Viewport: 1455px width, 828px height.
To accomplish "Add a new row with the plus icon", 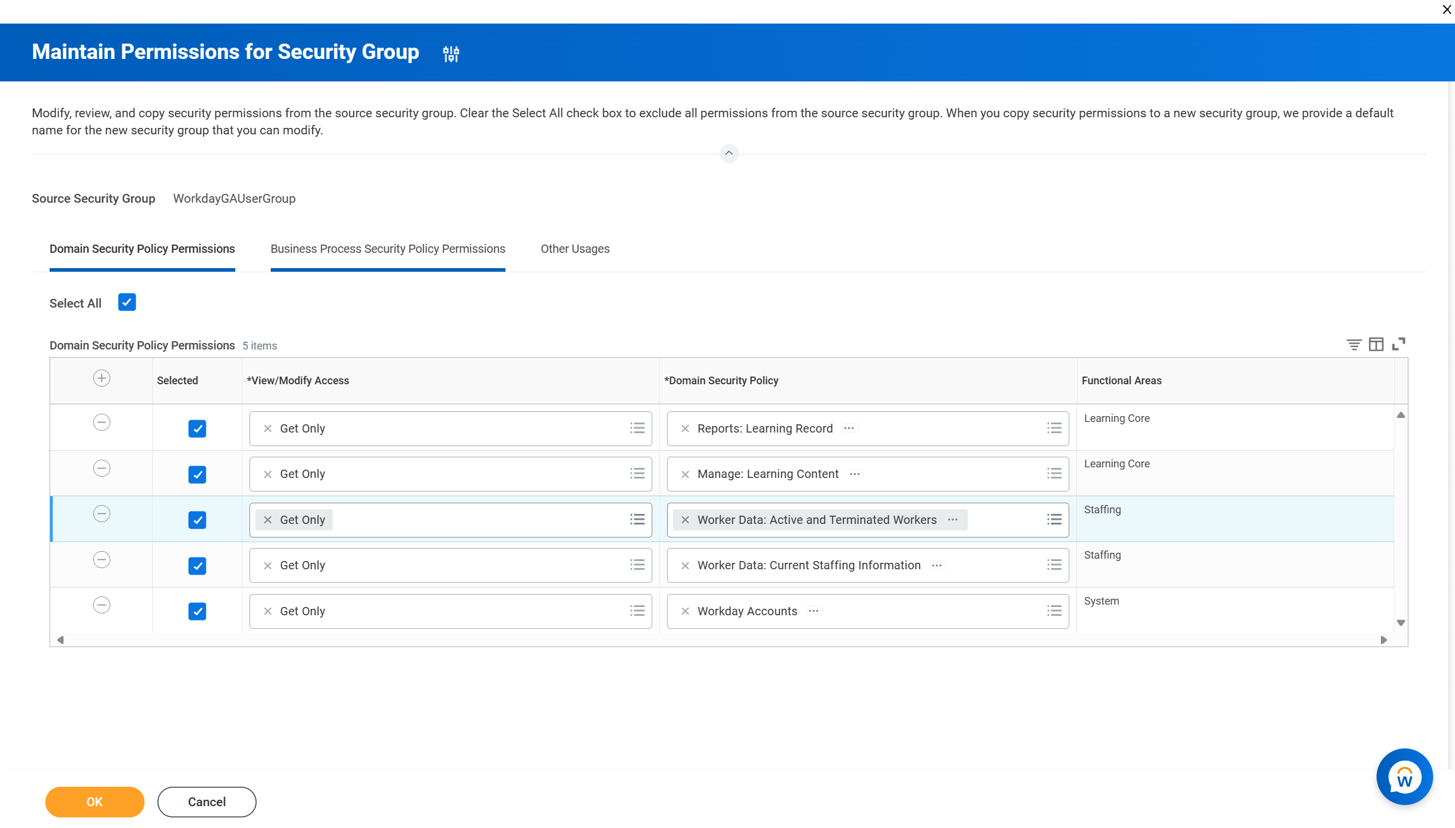I will (101, 378).
